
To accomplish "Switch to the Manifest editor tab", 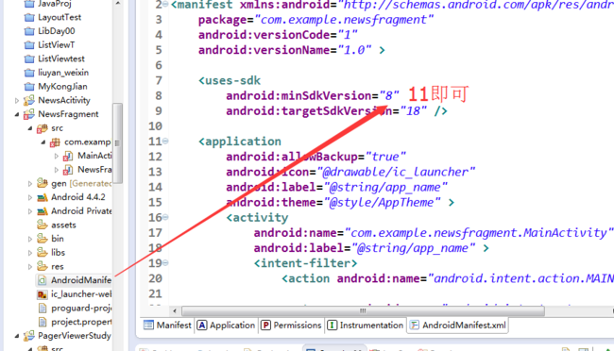I will coord(167,326).
